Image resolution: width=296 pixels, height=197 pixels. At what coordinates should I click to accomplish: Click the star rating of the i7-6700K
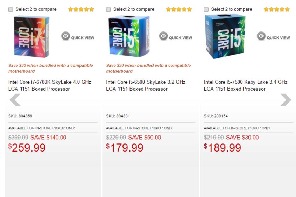pos(81,9)
